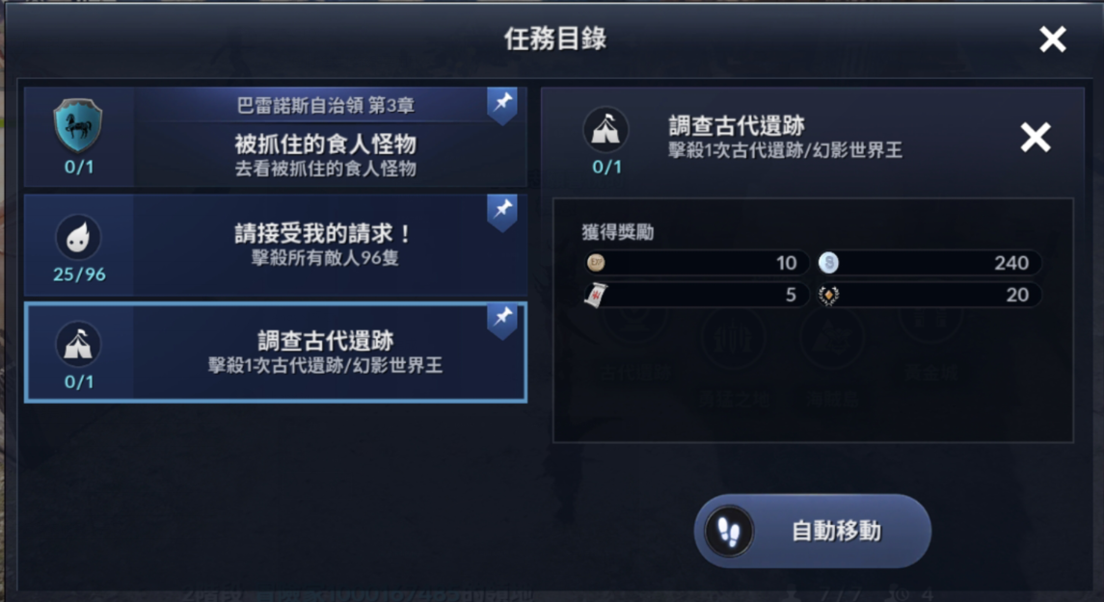The height and width of the screenshot is (602, 1104).
Task: Open the 請接受我的請求！ quest entry
Action: [325, 234]
